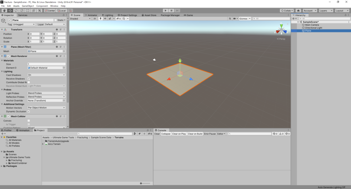The width and height of the screenshot is (351, 189).
Task: Toggle Pivot Center handle position
Action: tap(50, 11)
